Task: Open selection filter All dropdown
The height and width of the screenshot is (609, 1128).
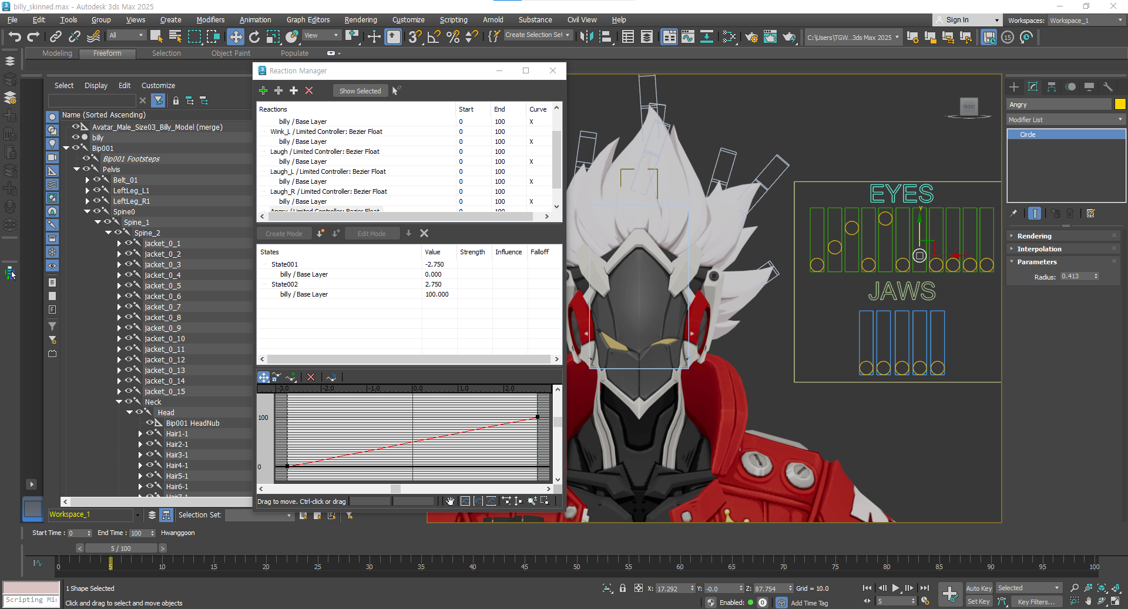Action: pyautogui.click(x=126, y=35)
